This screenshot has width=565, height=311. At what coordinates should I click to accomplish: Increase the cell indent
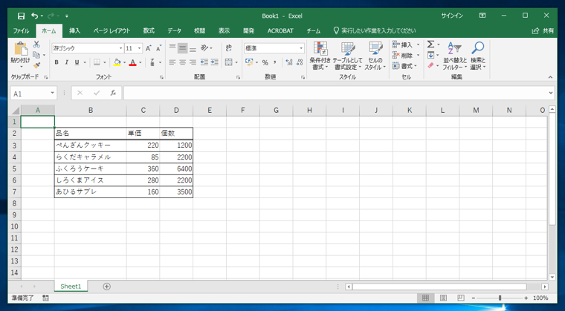click(x=214, y=62)
